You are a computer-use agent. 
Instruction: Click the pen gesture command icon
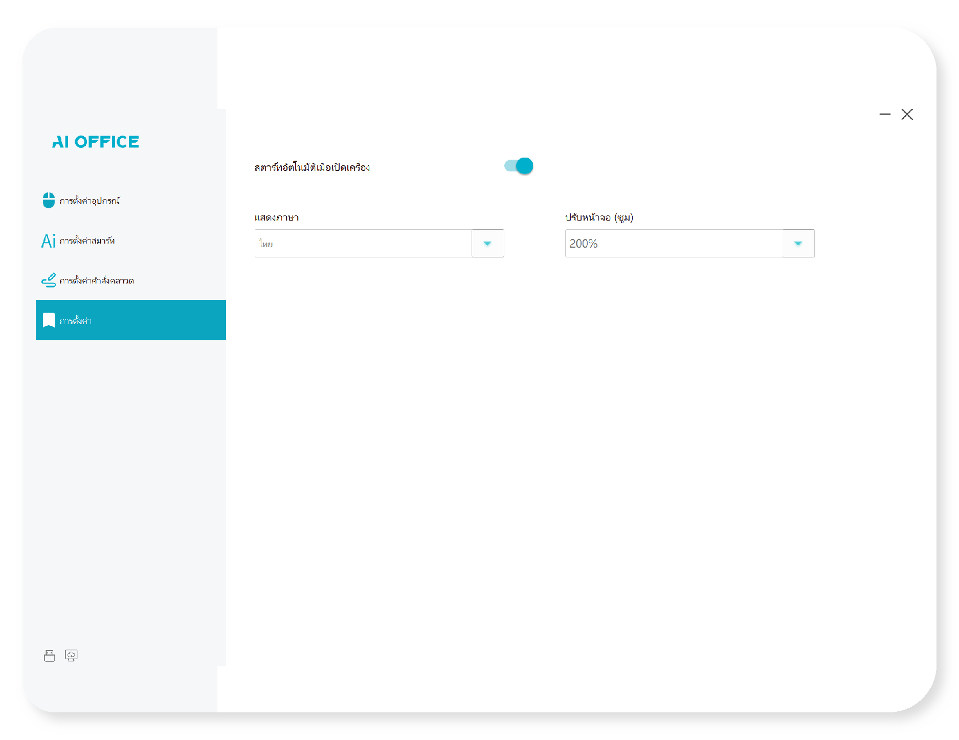coord(49,280)
